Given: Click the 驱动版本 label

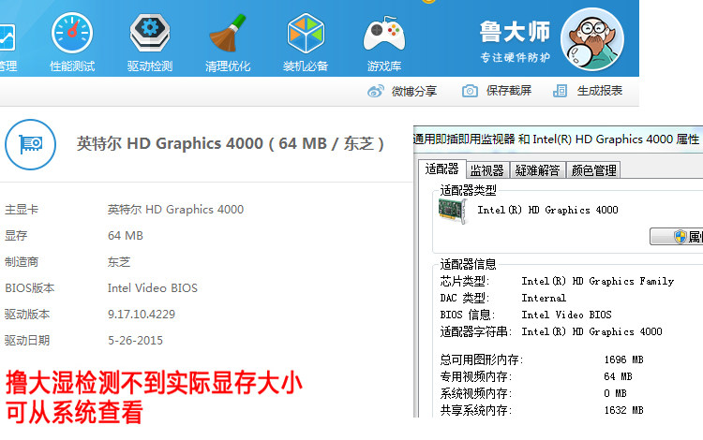Looking at the screenshot, I should [x=27, y=315].
